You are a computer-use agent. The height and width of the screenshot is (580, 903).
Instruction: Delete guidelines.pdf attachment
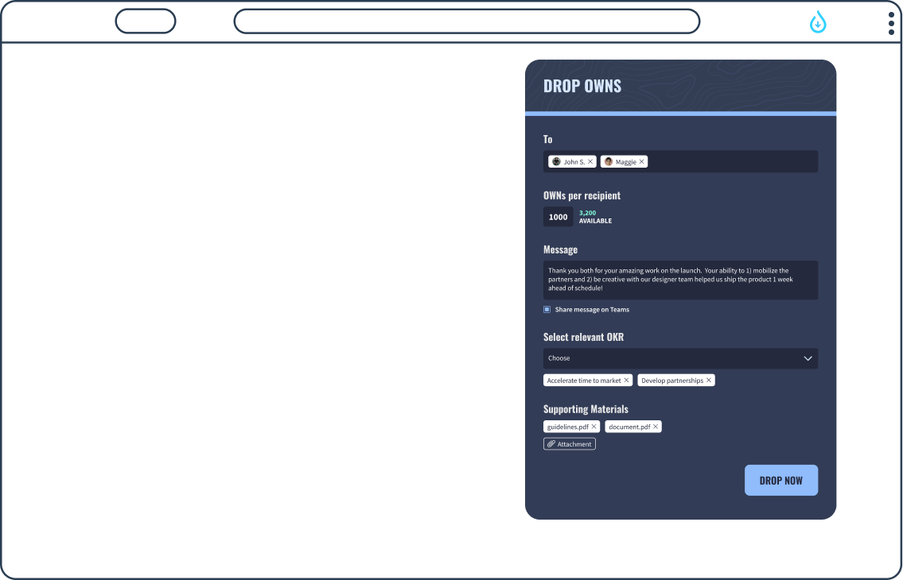(x=594, y=427)
